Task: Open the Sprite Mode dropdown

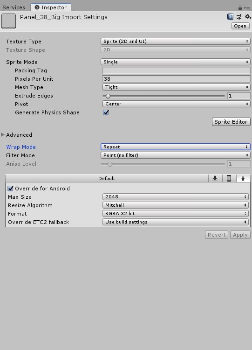Action: (175, 62)
